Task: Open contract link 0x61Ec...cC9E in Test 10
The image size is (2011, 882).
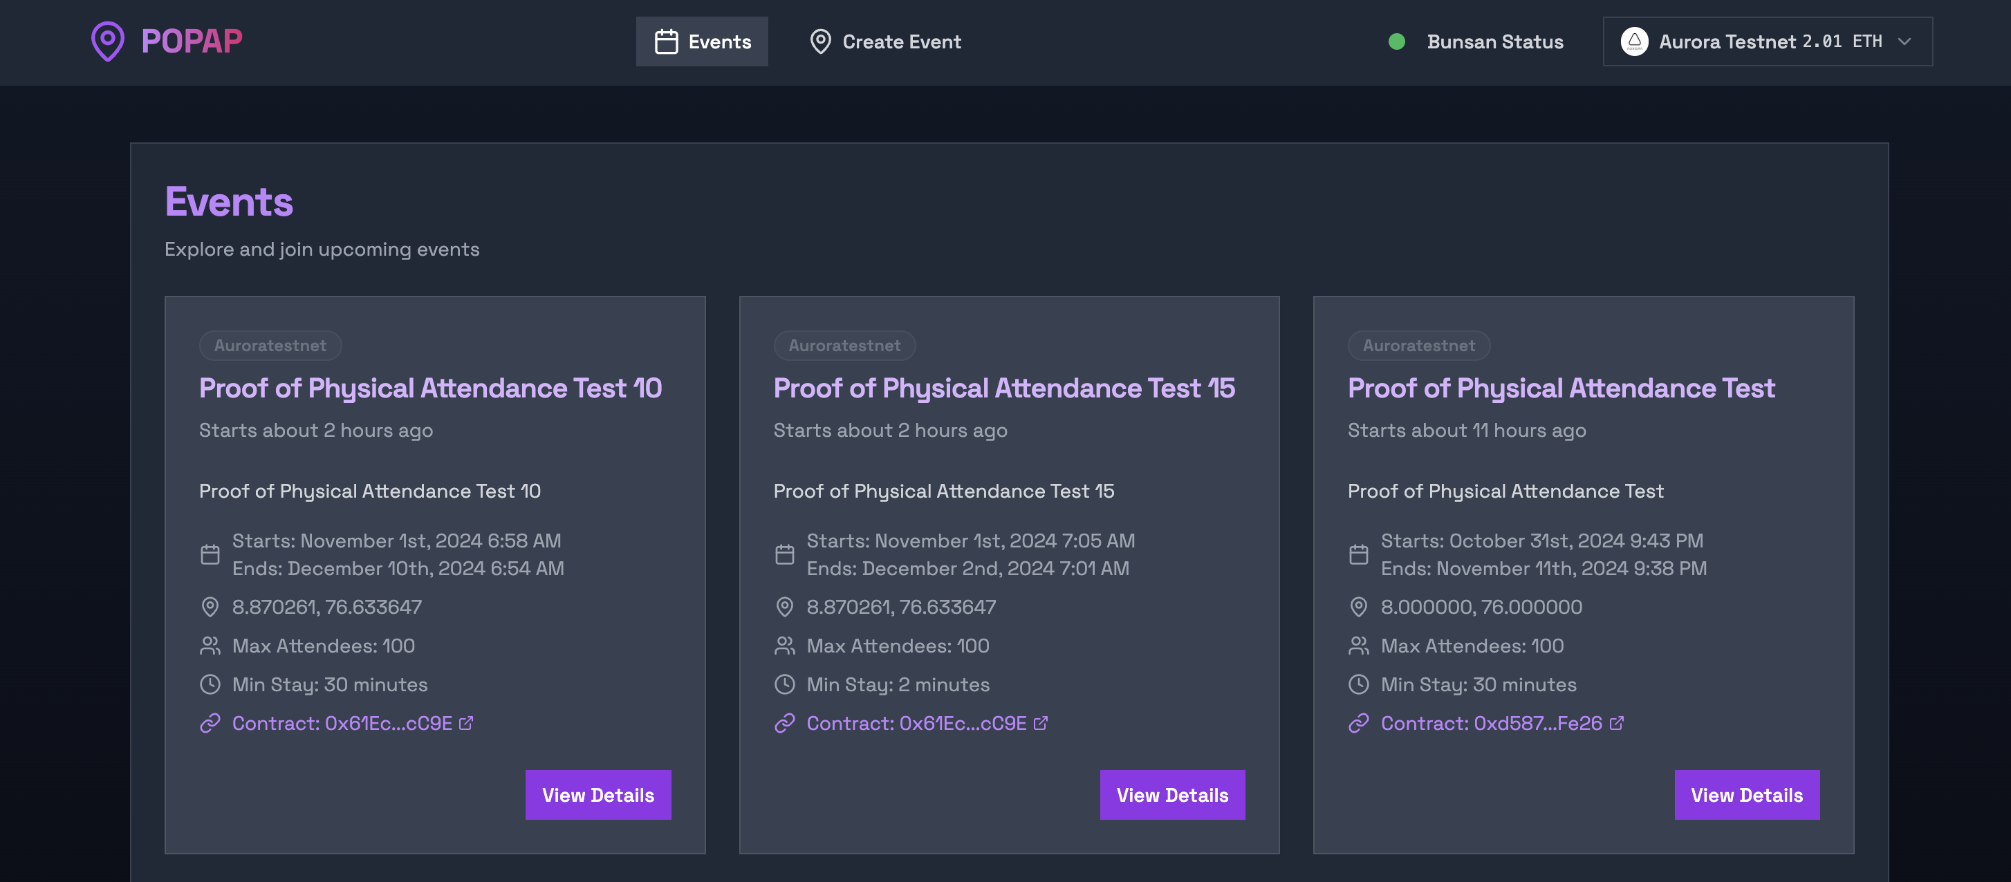Action: (x=342, y=723)
